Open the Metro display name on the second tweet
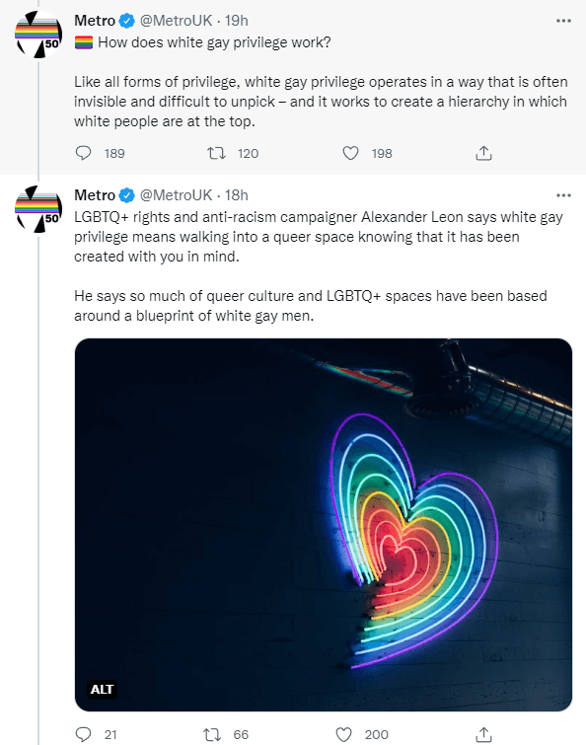The width and height of the screenshot is (586, 745). pyautogui.click(x=95, y=195)
